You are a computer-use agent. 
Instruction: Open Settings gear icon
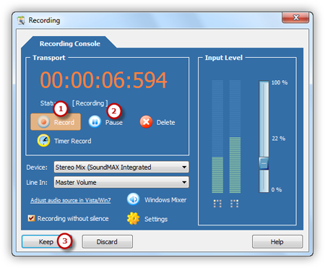pos(133,219)
